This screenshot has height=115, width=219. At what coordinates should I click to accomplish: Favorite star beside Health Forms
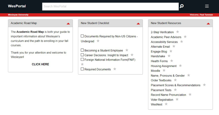tap(172, 61)
